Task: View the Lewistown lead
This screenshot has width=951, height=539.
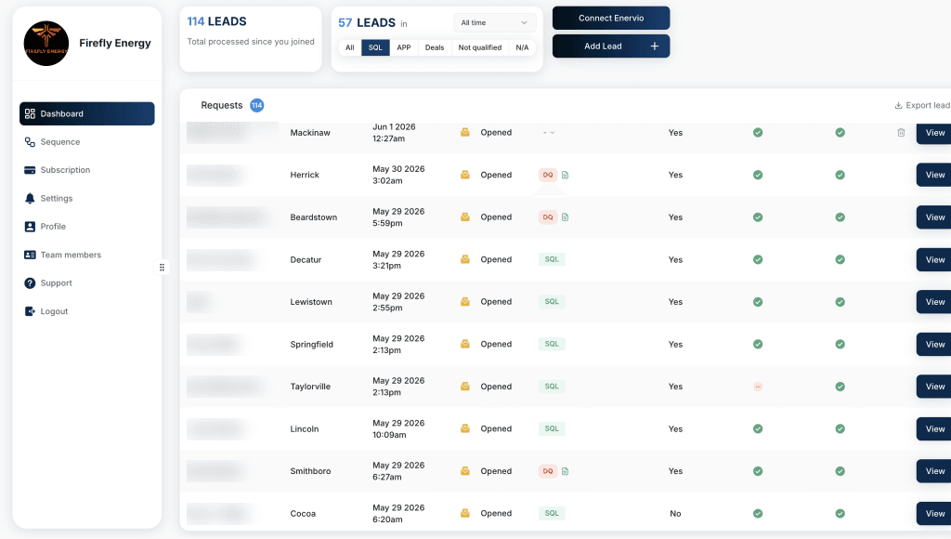Action: pos(934,302)
